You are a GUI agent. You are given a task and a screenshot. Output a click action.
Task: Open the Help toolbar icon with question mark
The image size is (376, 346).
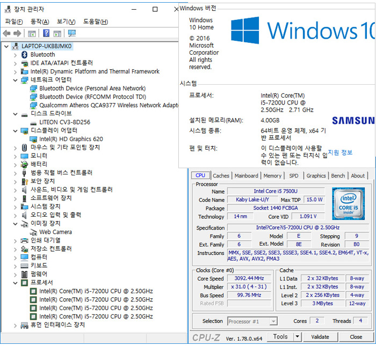point(46,33)
